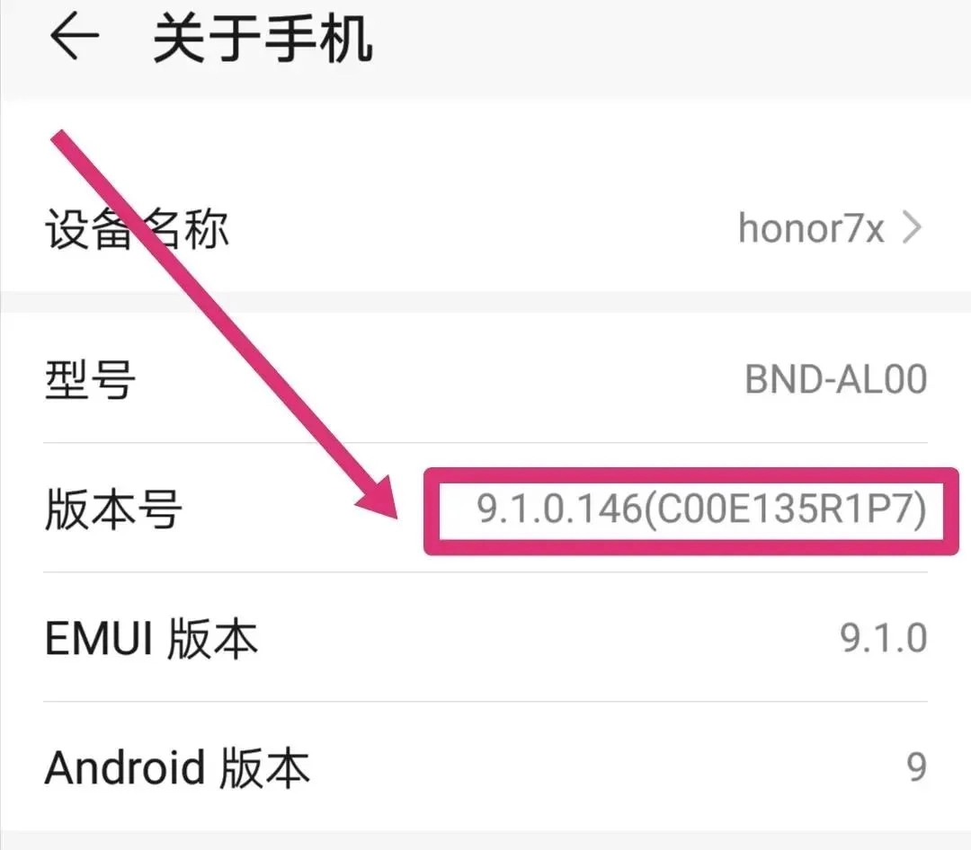Select the EMUI version value 9.1.0
Image resolution: width=971 pixels, height=850 pixels.
click(x=883, y=638)
